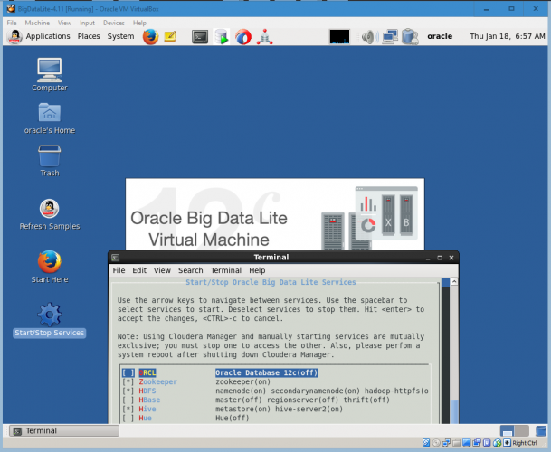Click the Terminal scrollbar up arrow
The height and width of the screenshot is (452, 551).
click(x=454, y=282)
